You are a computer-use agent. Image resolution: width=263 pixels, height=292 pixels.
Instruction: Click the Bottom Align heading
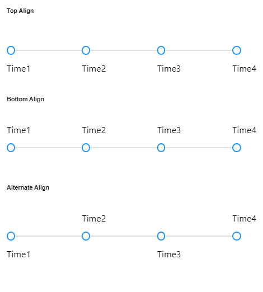click(26, 99)
